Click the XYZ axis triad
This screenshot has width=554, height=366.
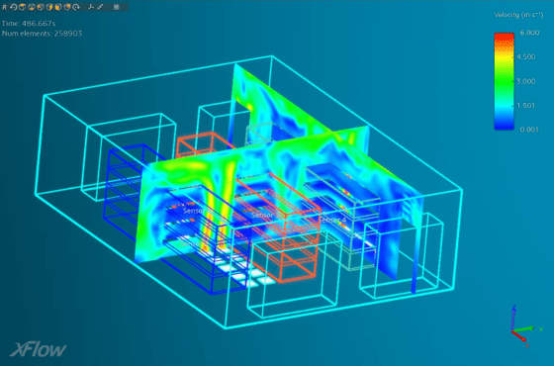(526, 326)
